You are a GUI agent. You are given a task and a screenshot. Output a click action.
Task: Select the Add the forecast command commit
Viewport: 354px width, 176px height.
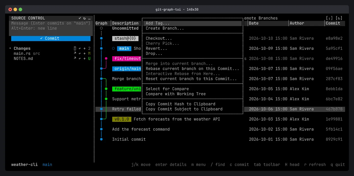pyautogui.click(x=220, y=129)
